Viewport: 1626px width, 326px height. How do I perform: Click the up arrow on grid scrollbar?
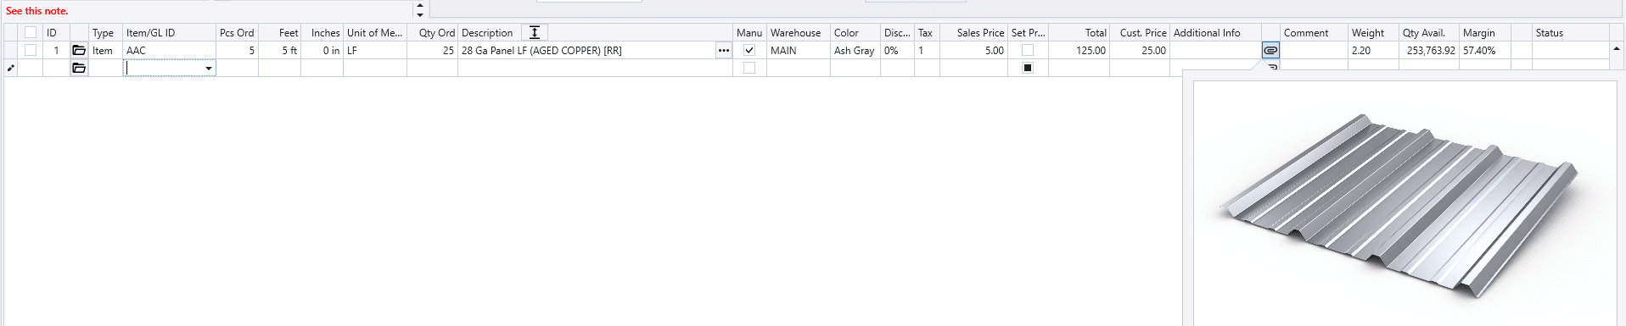[1617, 50]
